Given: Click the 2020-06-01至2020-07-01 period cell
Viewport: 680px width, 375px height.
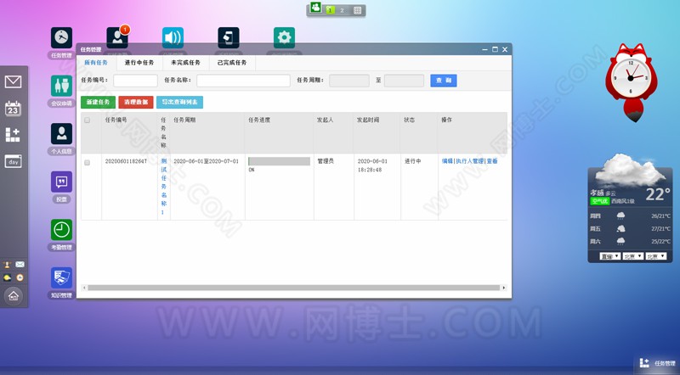Looking at the screenshot, I should point(206,161).
